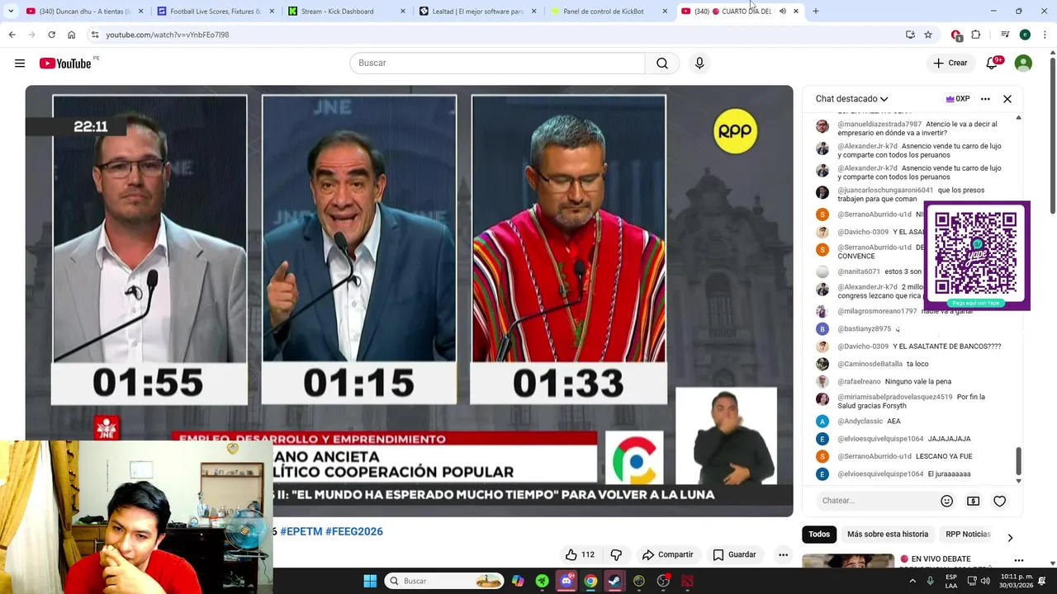This screenshot has height=594, width=1057.
Task: Open Chrome extensions puzzle icon
Action: (x=976, y=35)
